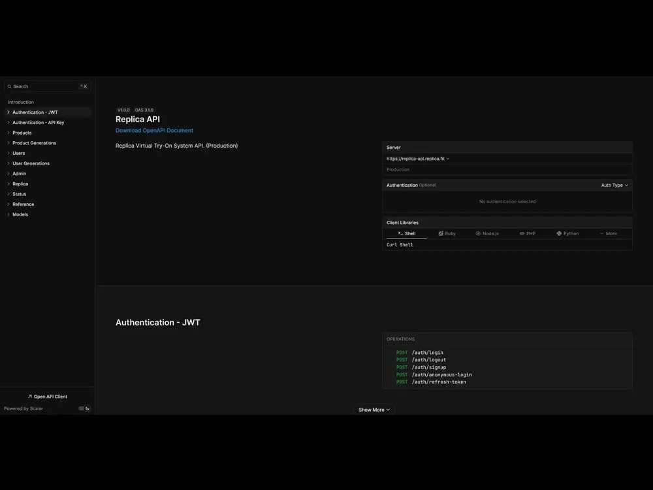Expand the Authentication - API Key chevron
The image size is (653, 490).
click(8, 123)
